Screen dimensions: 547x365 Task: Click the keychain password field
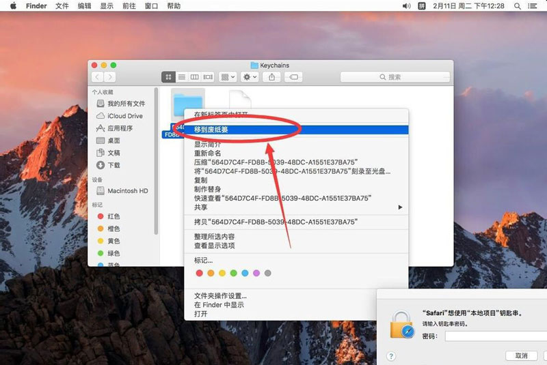[x=496, y=336]
